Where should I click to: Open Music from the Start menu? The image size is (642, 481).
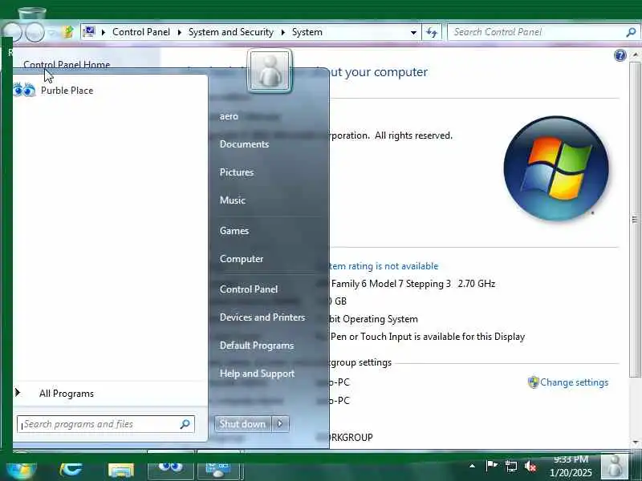[x=233, y=200]
